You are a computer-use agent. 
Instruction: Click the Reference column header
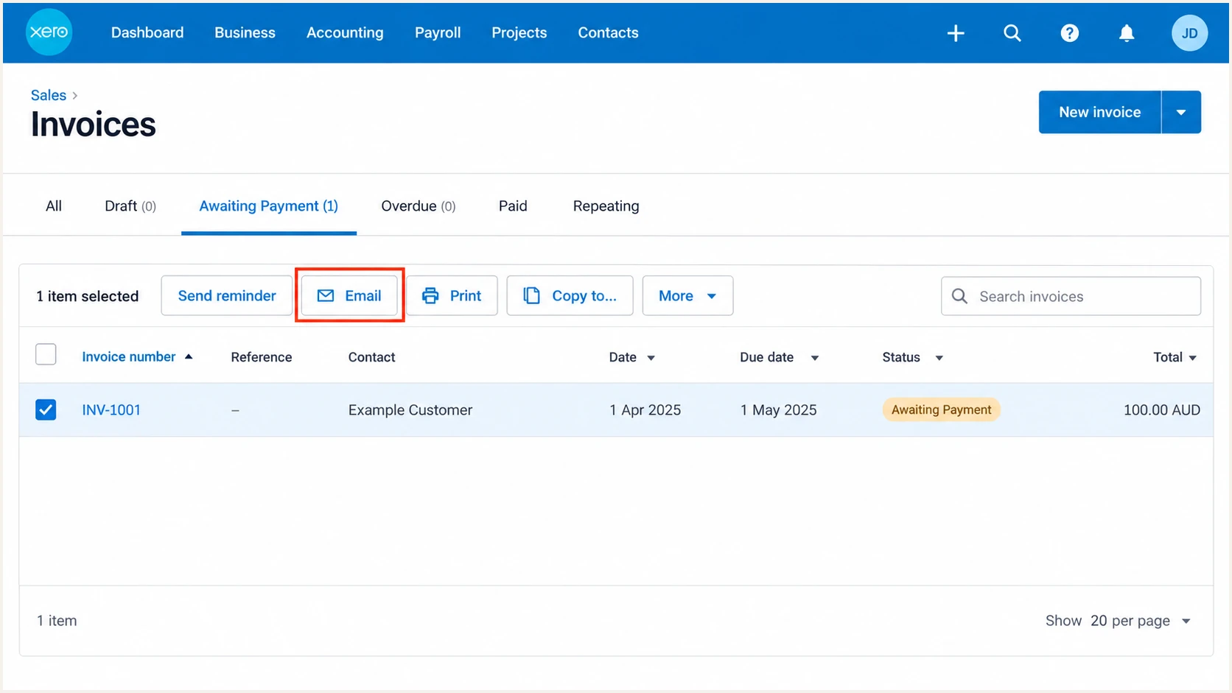pos(262,357)
